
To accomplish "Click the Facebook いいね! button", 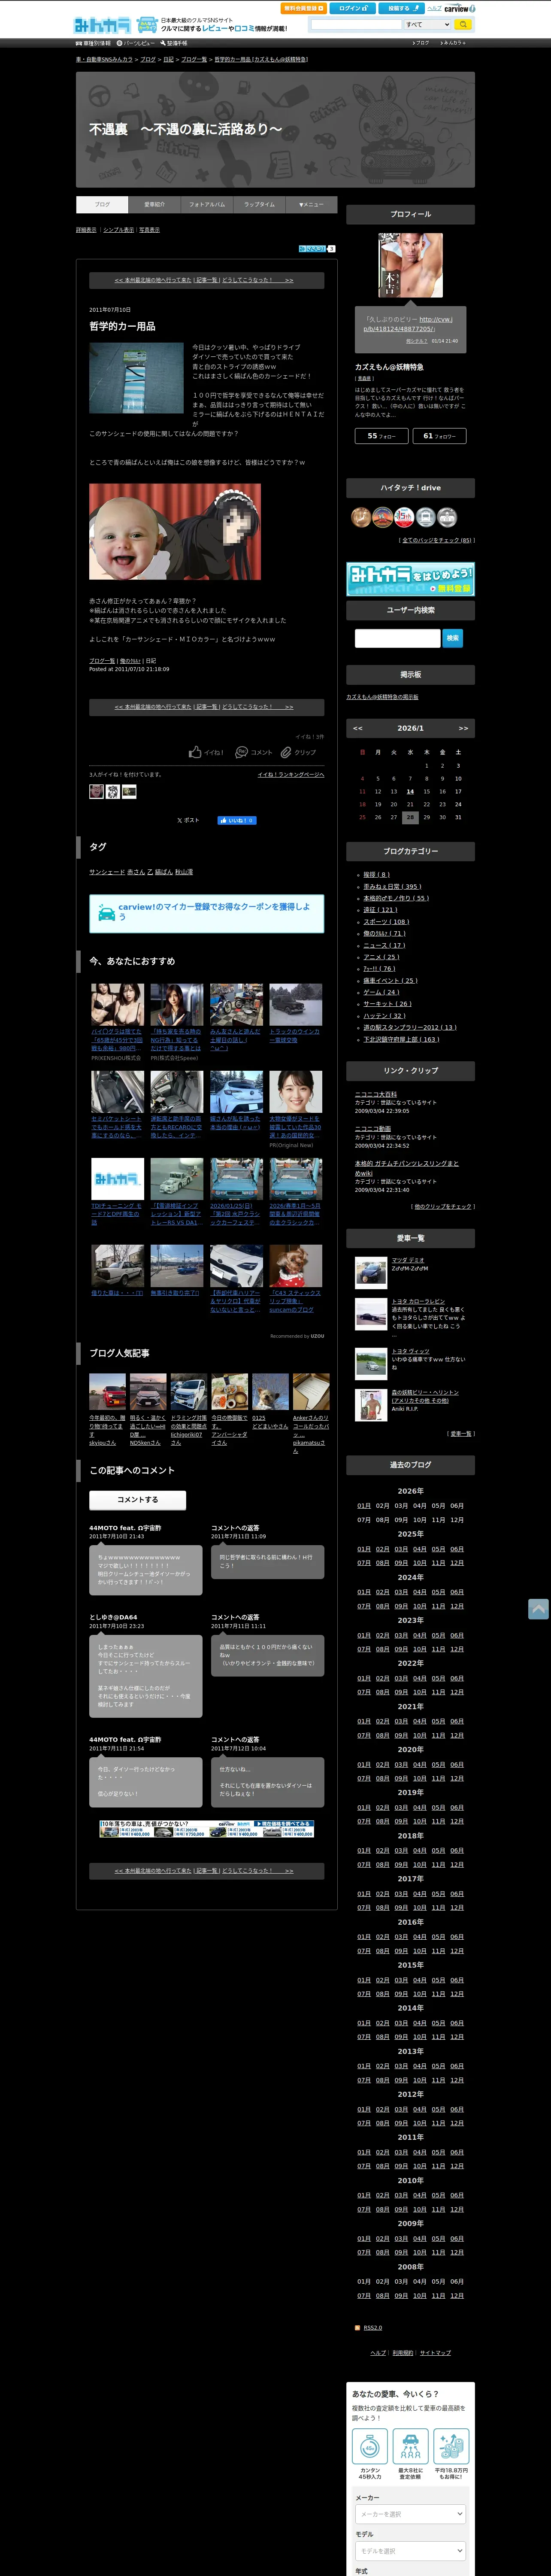I will pos(237,820).
